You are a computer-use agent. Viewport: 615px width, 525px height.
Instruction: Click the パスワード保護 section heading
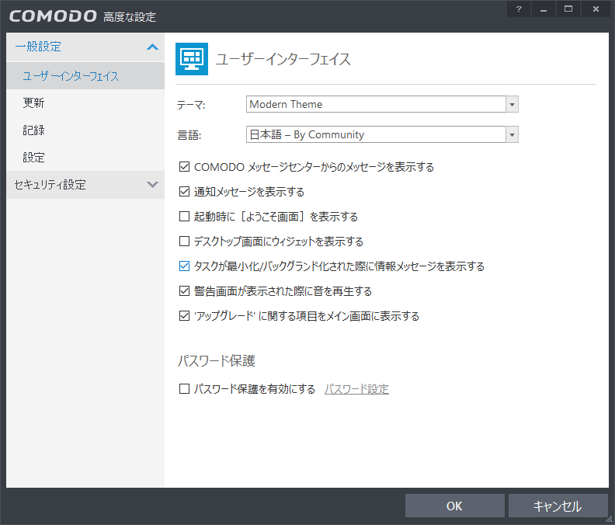point(217,360)
